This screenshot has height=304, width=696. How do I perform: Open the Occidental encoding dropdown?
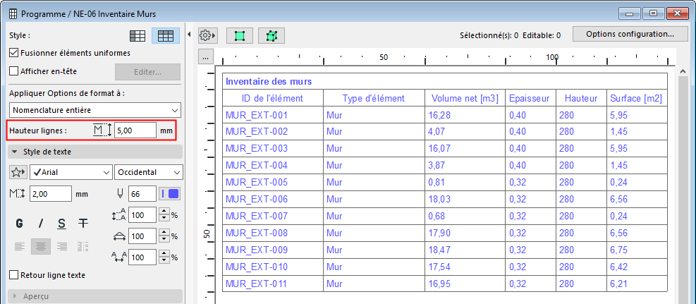coord(148,172)
